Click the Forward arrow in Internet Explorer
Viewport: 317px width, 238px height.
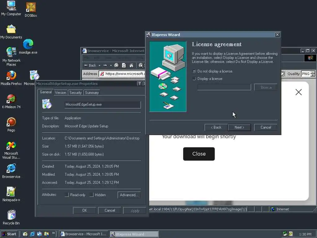tap(105, 65)
